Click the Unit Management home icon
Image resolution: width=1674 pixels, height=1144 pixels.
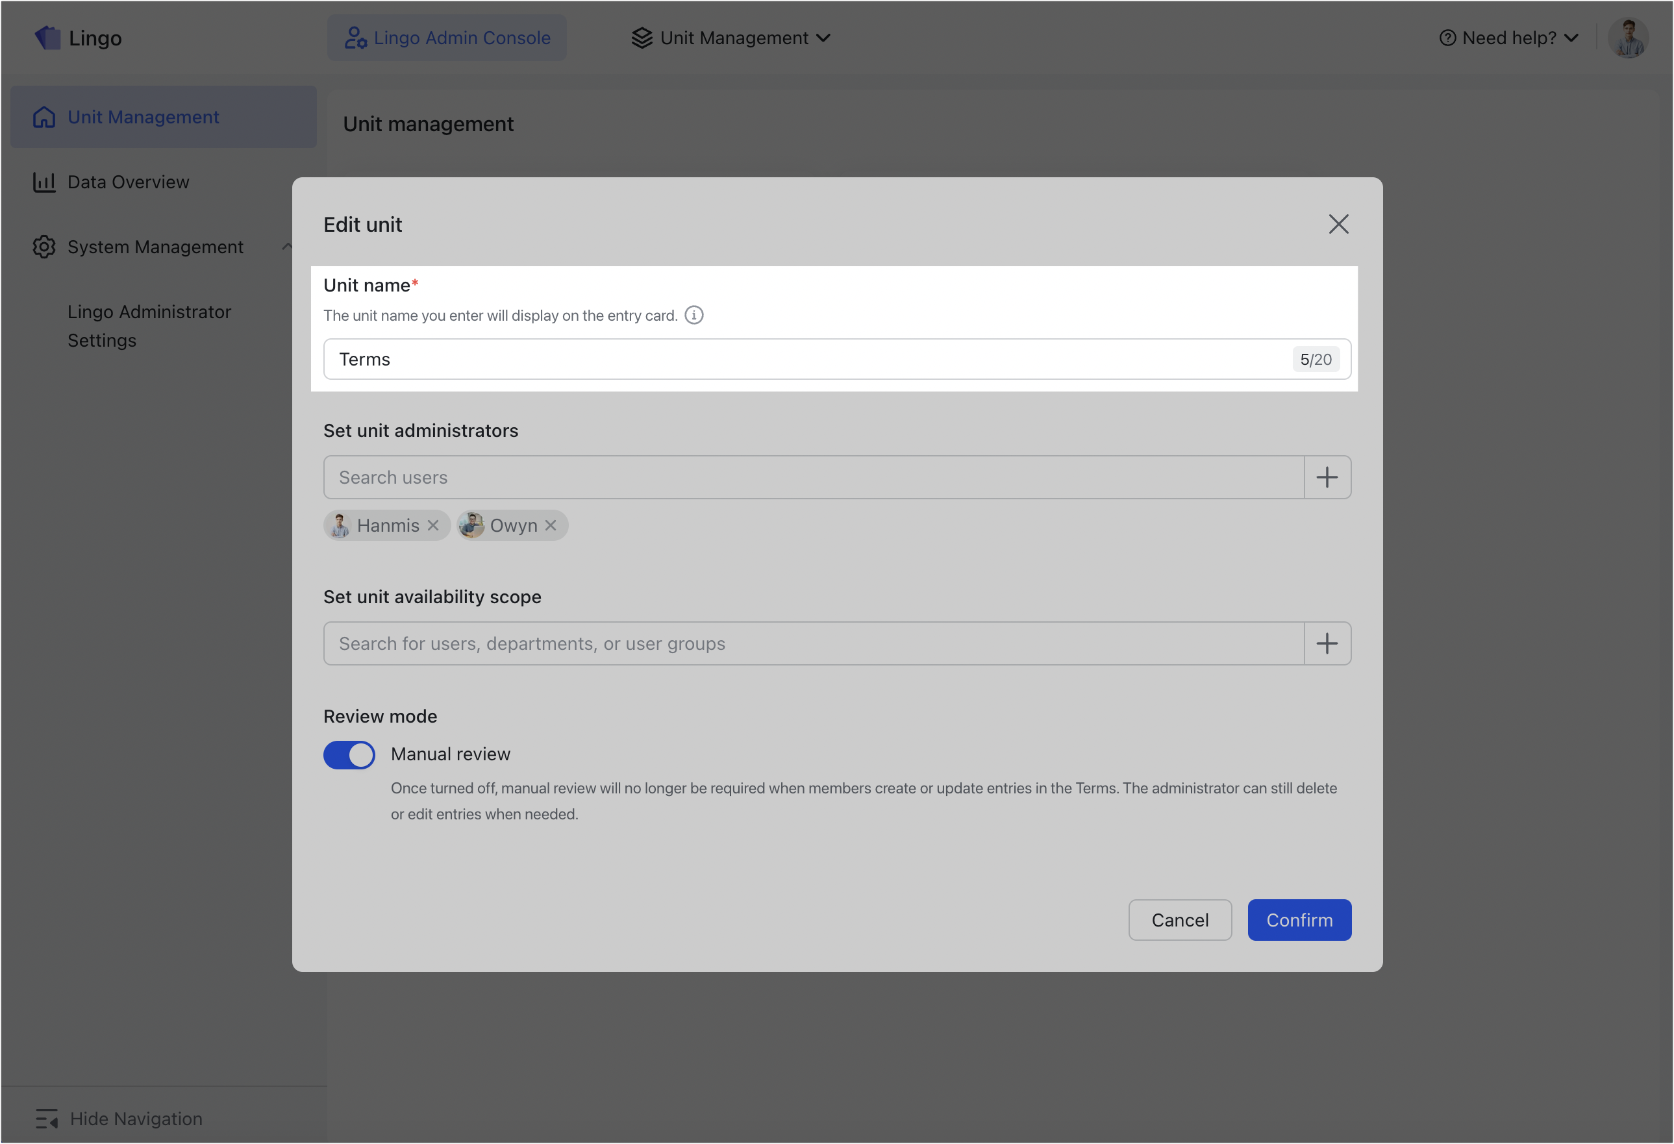[44, 117]
